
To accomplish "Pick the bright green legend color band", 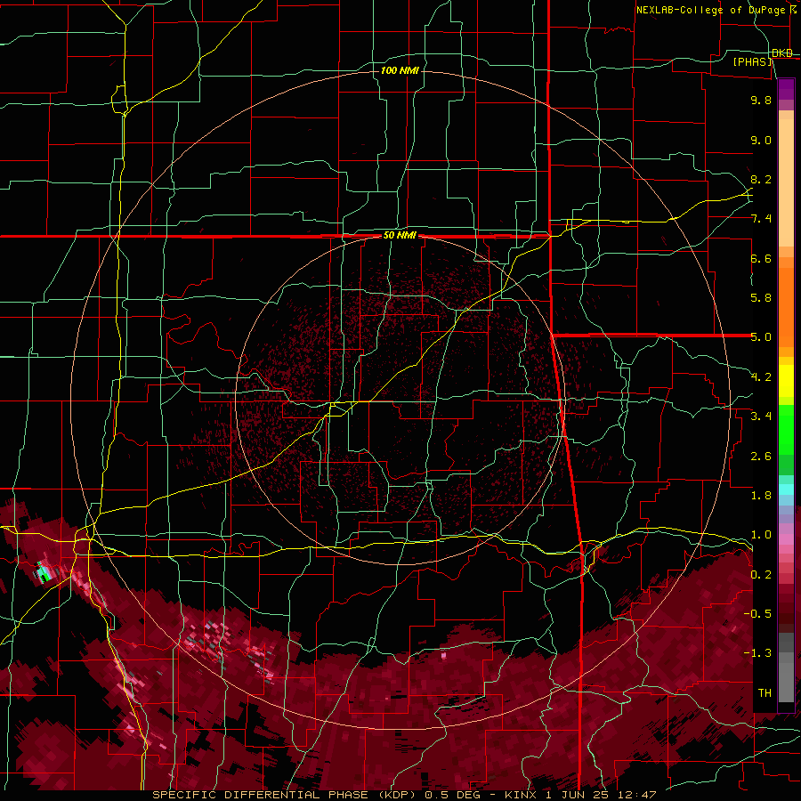I will pyautogui.click(x=786, y=430).
